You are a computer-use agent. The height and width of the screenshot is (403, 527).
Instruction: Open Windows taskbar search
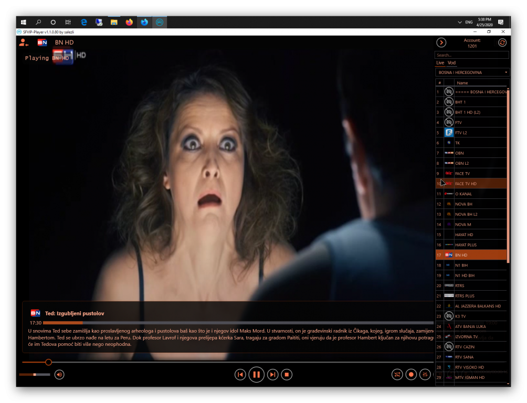click(x=38, y=22)
